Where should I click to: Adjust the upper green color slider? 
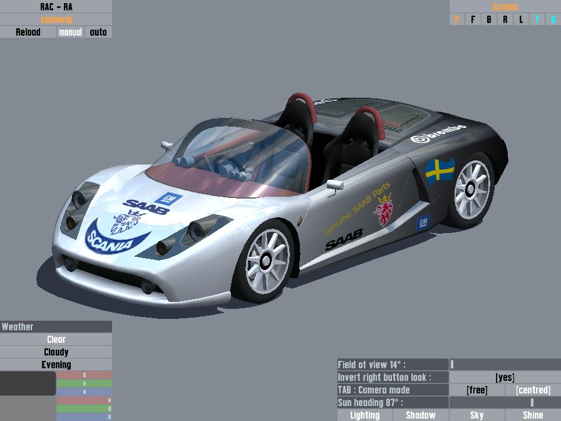[x=85, y=383]
